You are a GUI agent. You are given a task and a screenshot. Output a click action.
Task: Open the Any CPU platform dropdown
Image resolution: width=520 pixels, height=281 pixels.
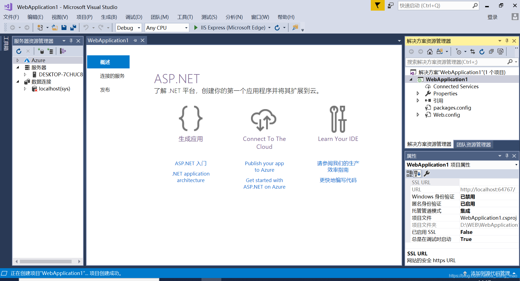[x=186, y=28]
